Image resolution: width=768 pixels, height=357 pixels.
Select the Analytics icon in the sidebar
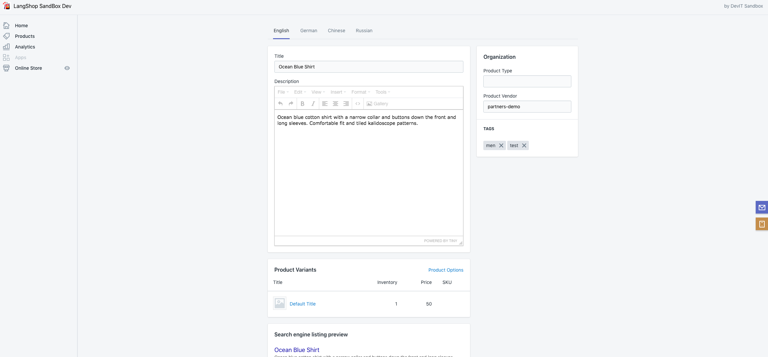pyautogui.click(x=6, y=47)
